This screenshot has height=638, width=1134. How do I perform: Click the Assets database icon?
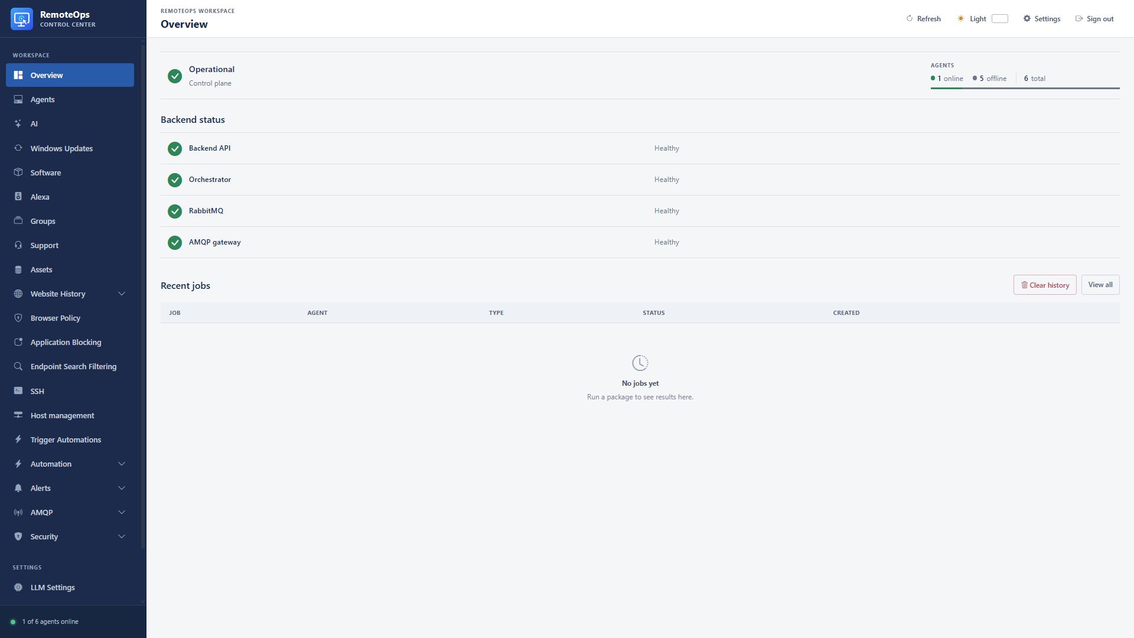point(18,269)
